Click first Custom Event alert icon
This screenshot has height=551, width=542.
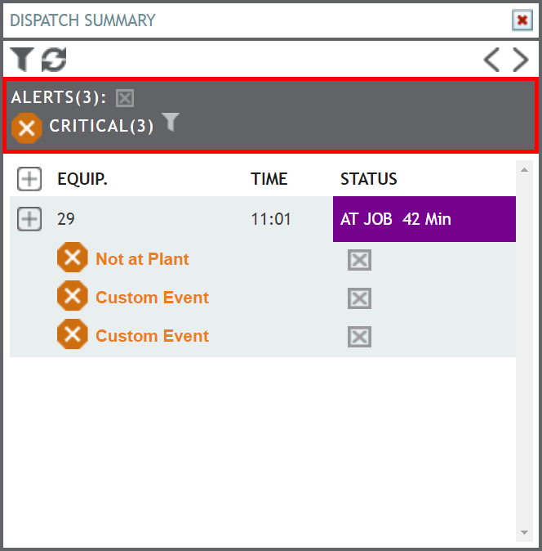73,296
